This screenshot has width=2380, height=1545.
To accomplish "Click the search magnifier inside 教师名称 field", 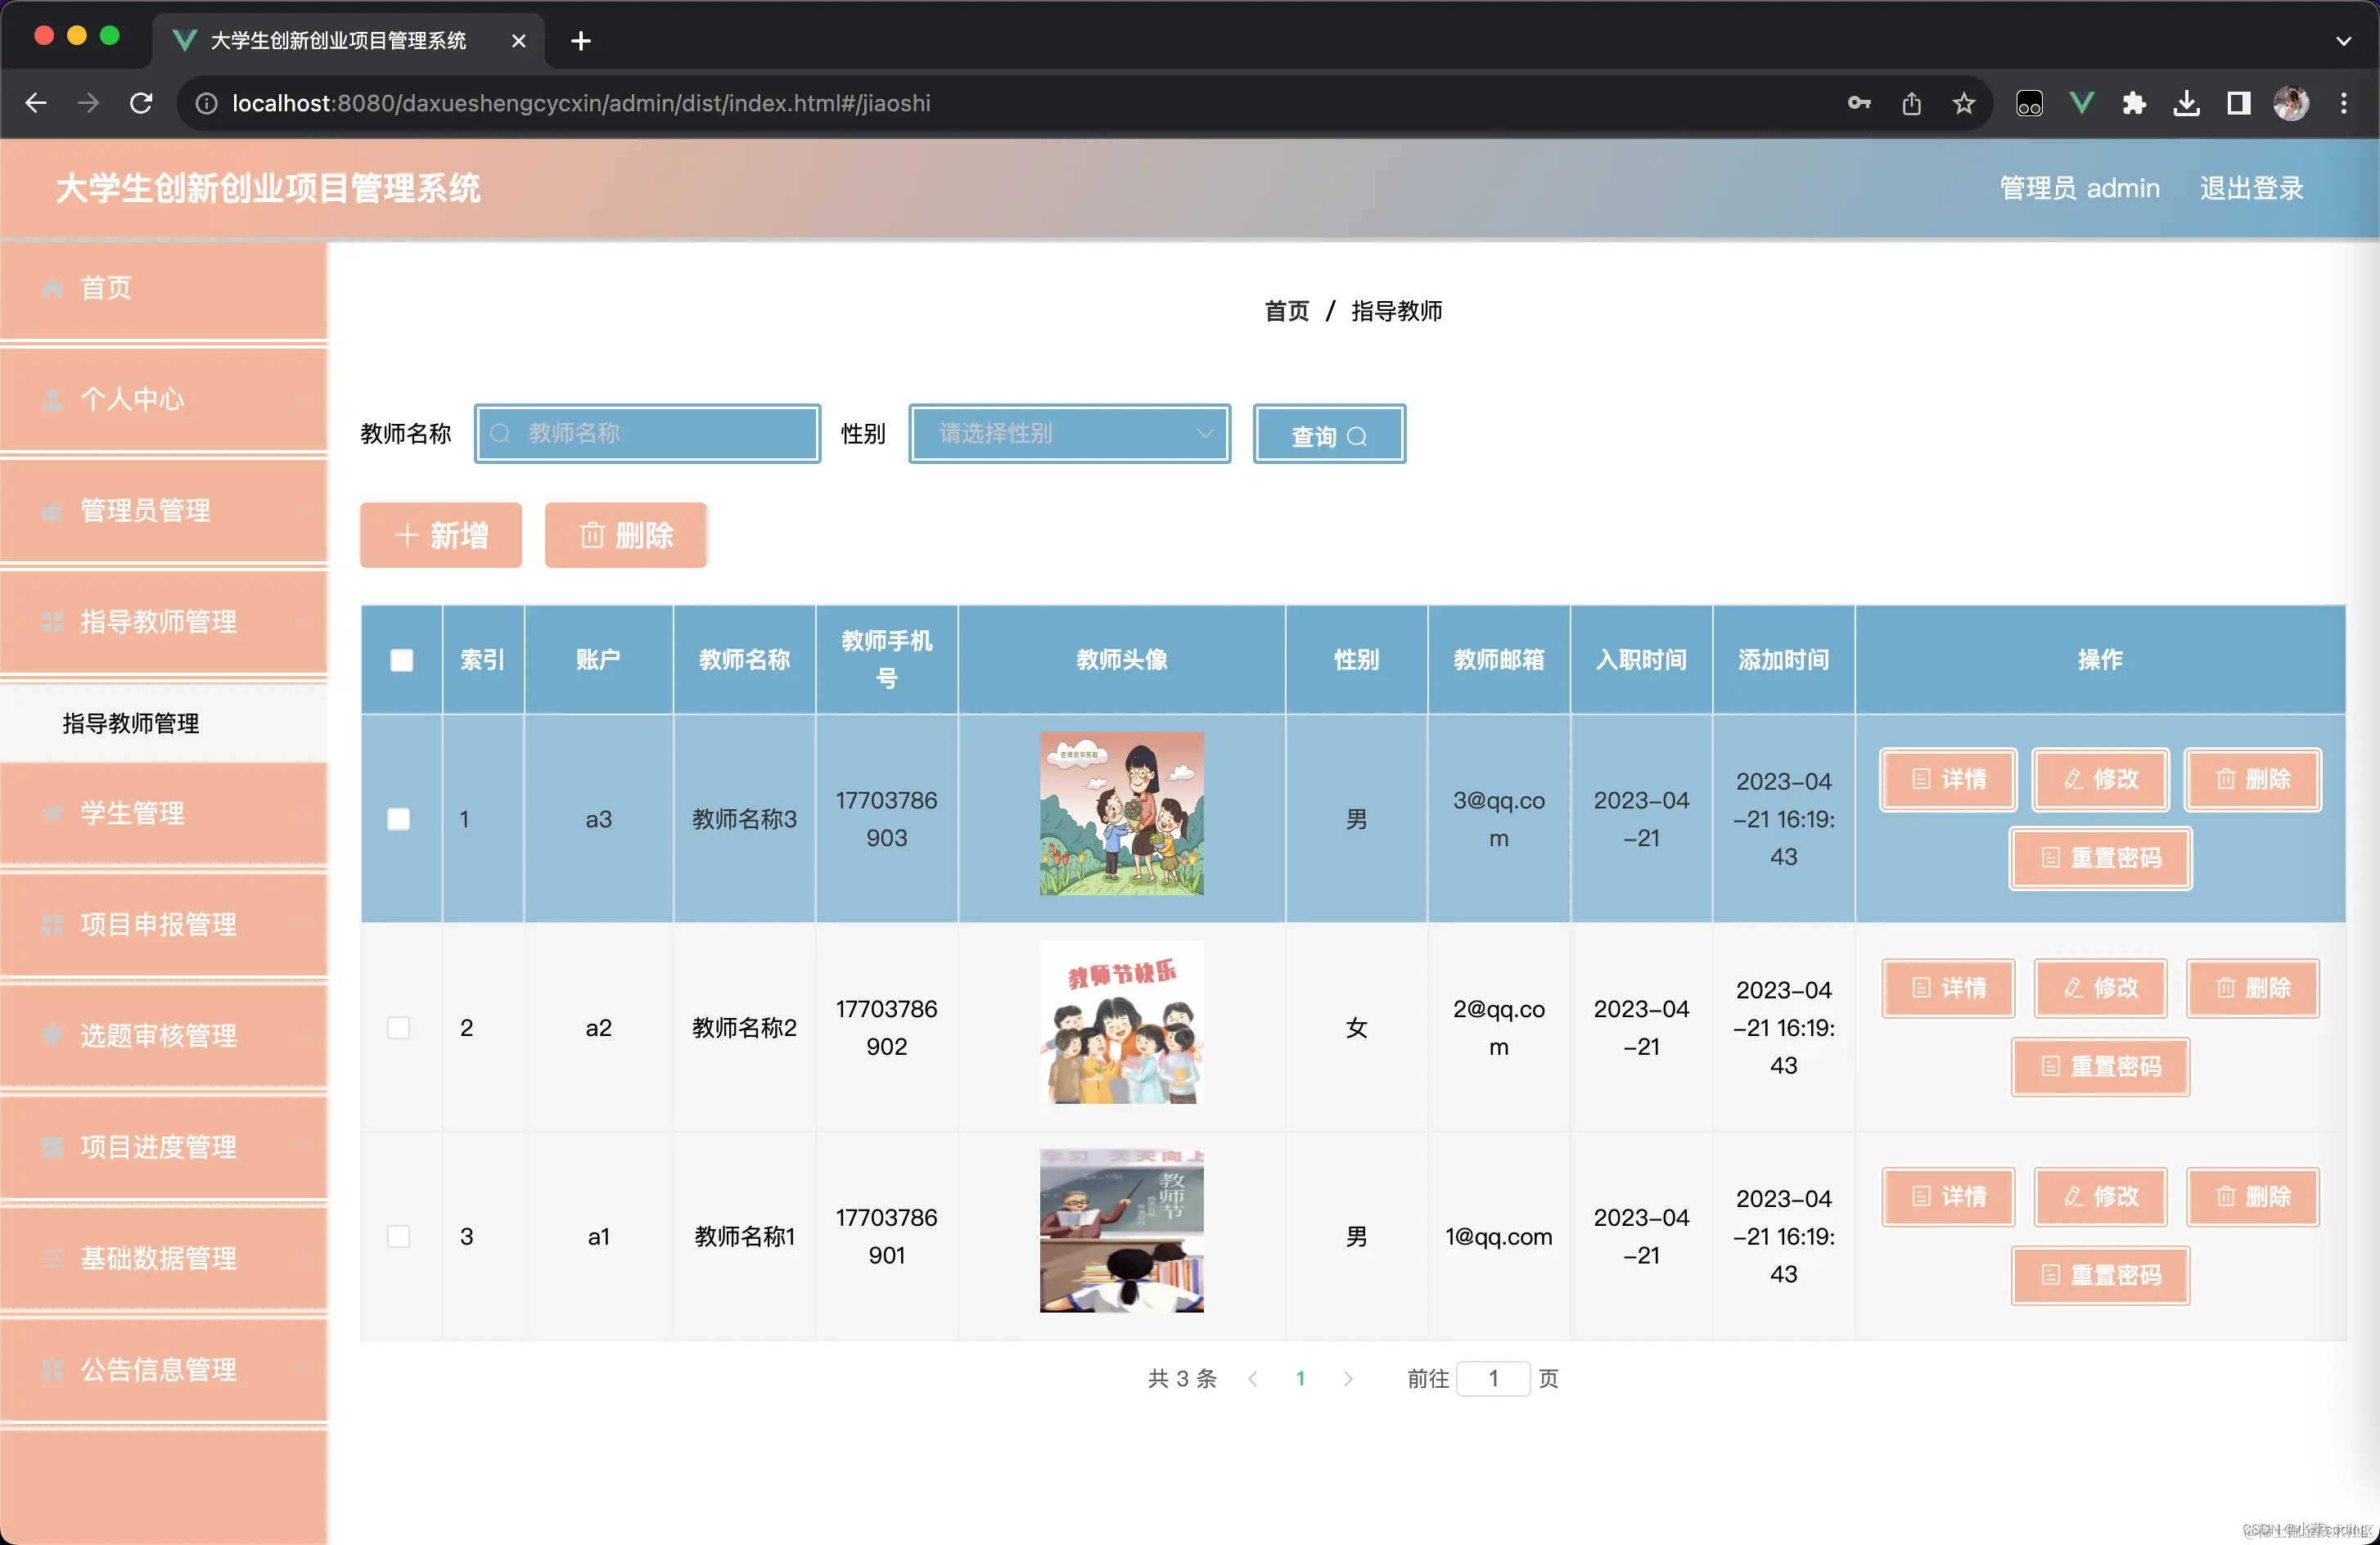I will (x=502, y=433).
